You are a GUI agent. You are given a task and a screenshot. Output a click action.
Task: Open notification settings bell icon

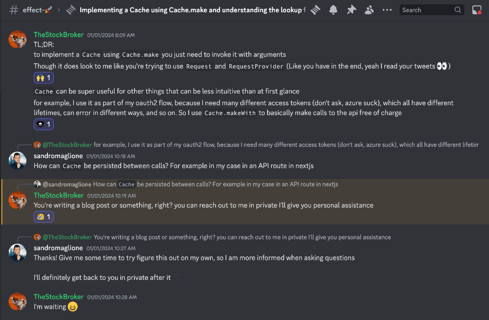[x=333, y=10]
